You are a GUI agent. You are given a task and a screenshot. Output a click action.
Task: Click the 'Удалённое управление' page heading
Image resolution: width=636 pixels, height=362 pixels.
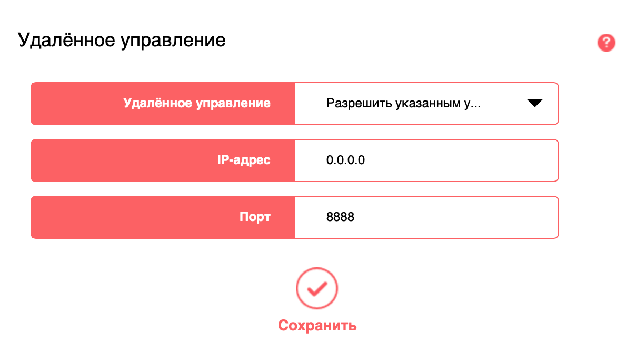point(122,40)
